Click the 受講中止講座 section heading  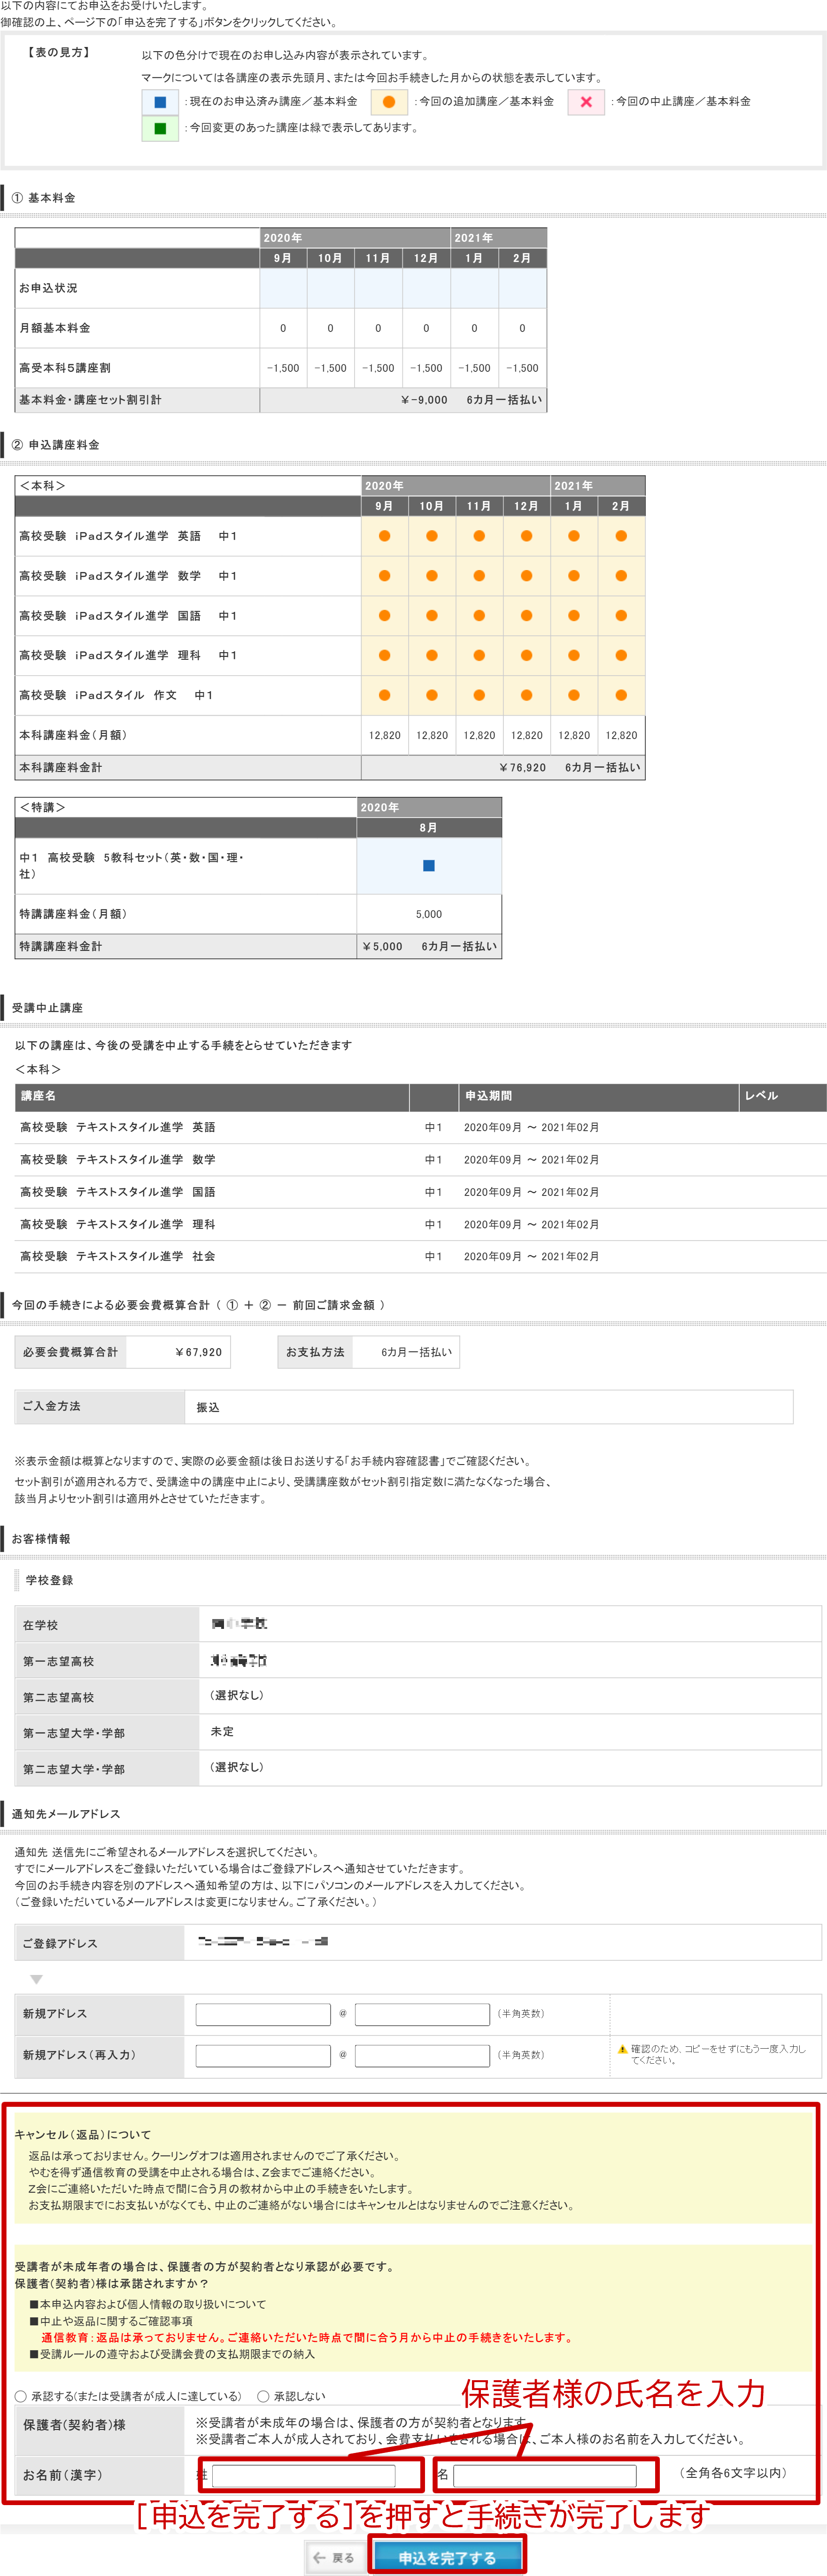(47, 1008)
